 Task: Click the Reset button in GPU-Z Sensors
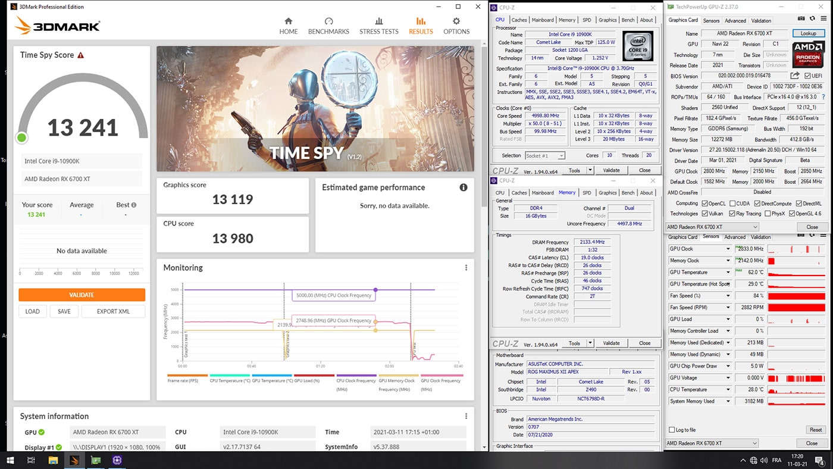[815, 430]
